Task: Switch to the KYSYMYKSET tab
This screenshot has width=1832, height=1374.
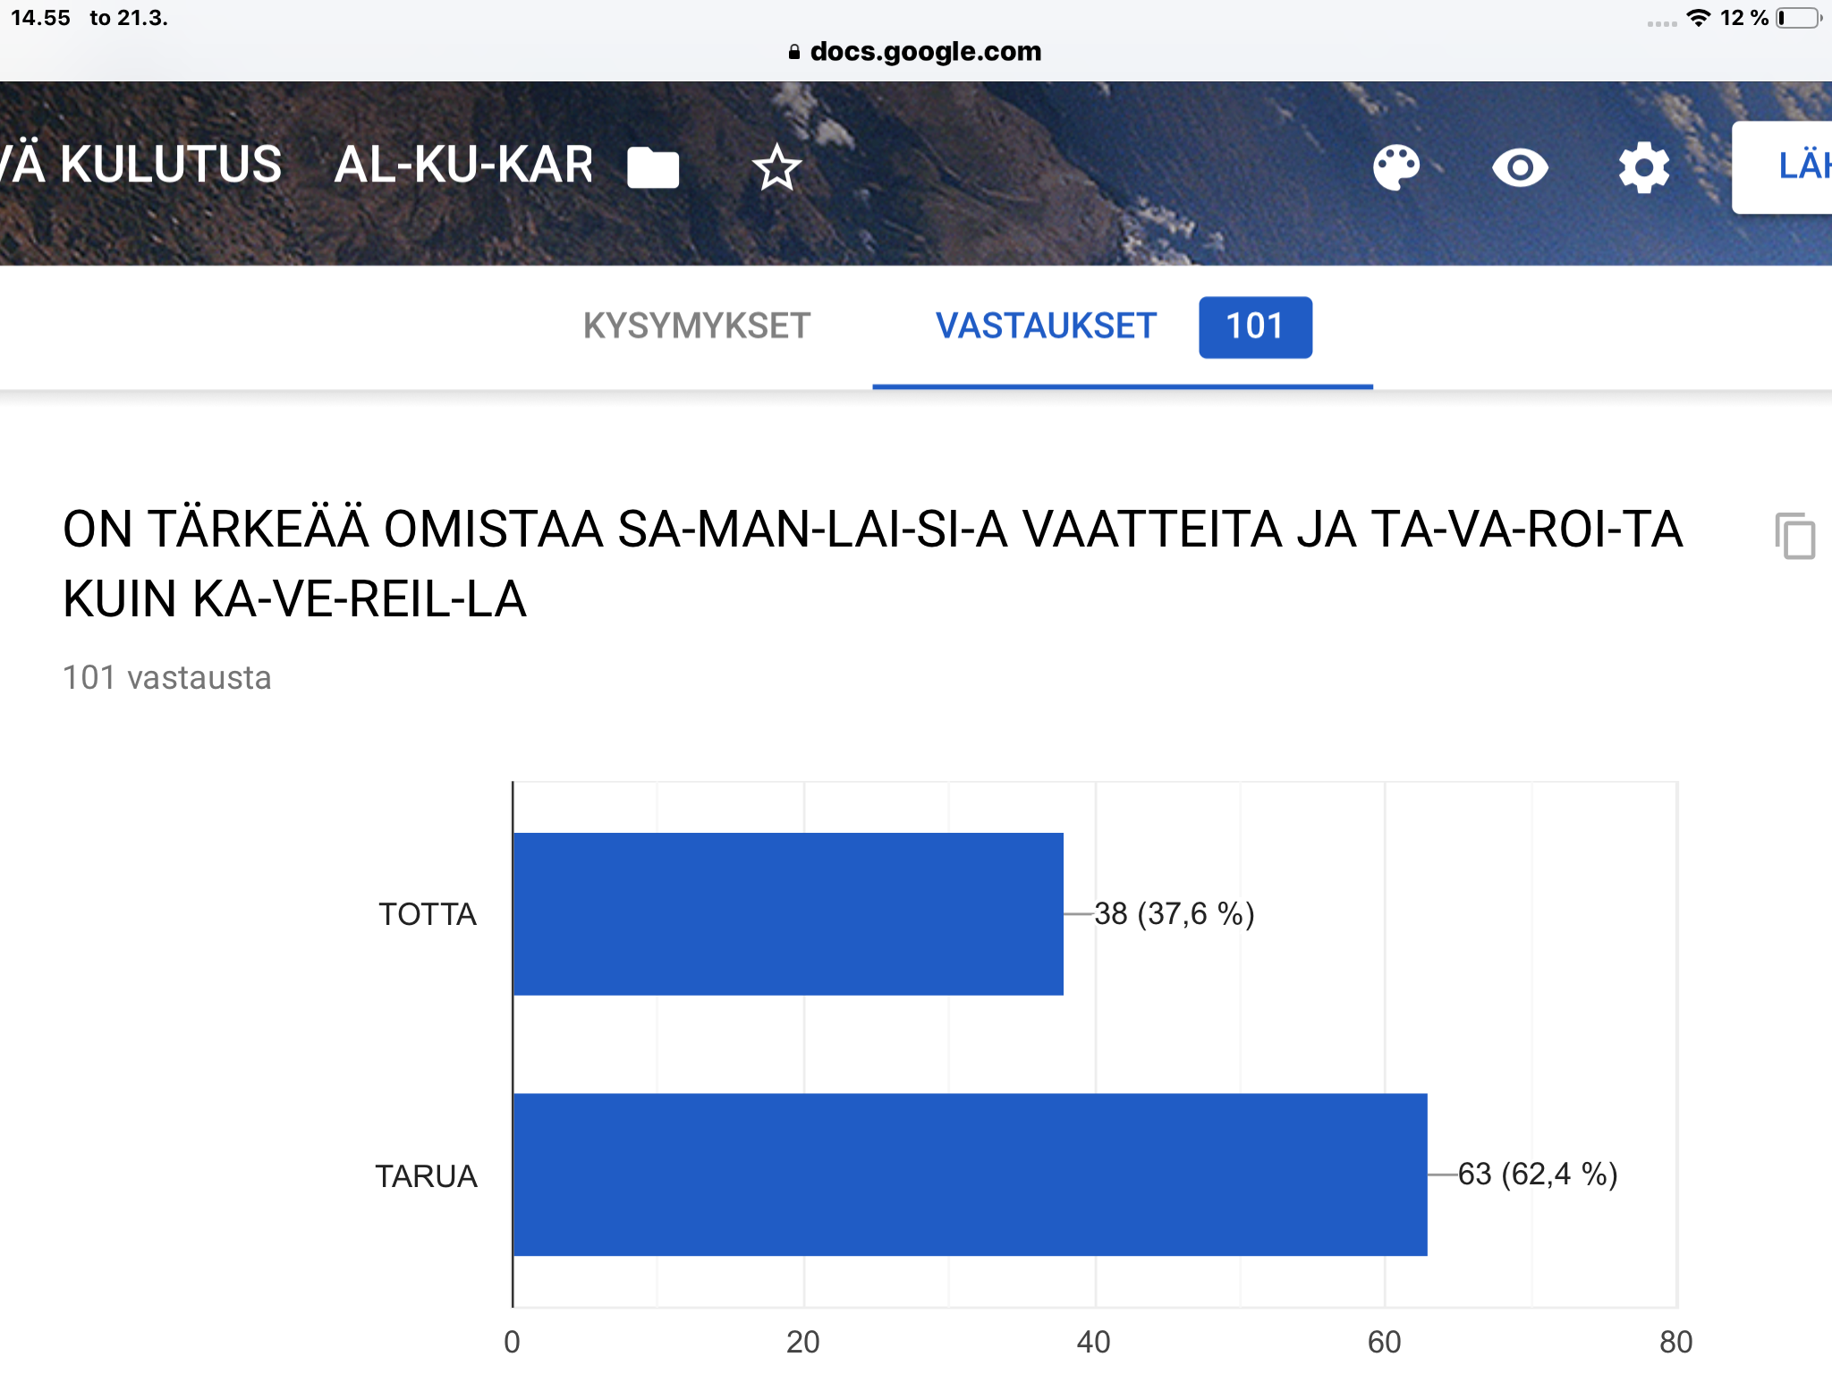Action: 696,327
